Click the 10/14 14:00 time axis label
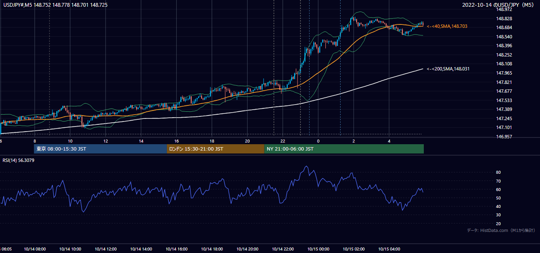The image size is (540, 253). [141, 249]
